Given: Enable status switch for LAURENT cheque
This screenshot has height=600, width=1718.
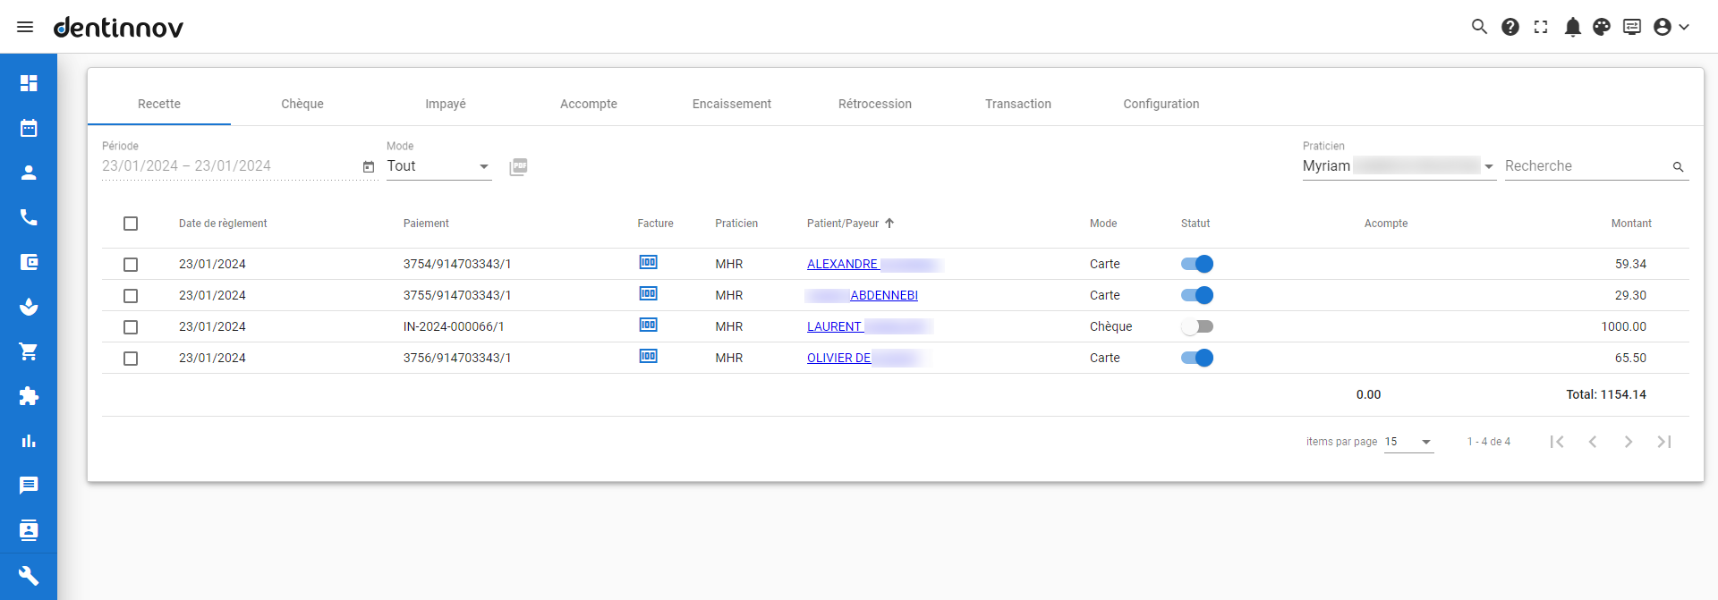Looking at the screenshot, I should coord(1197,326).
